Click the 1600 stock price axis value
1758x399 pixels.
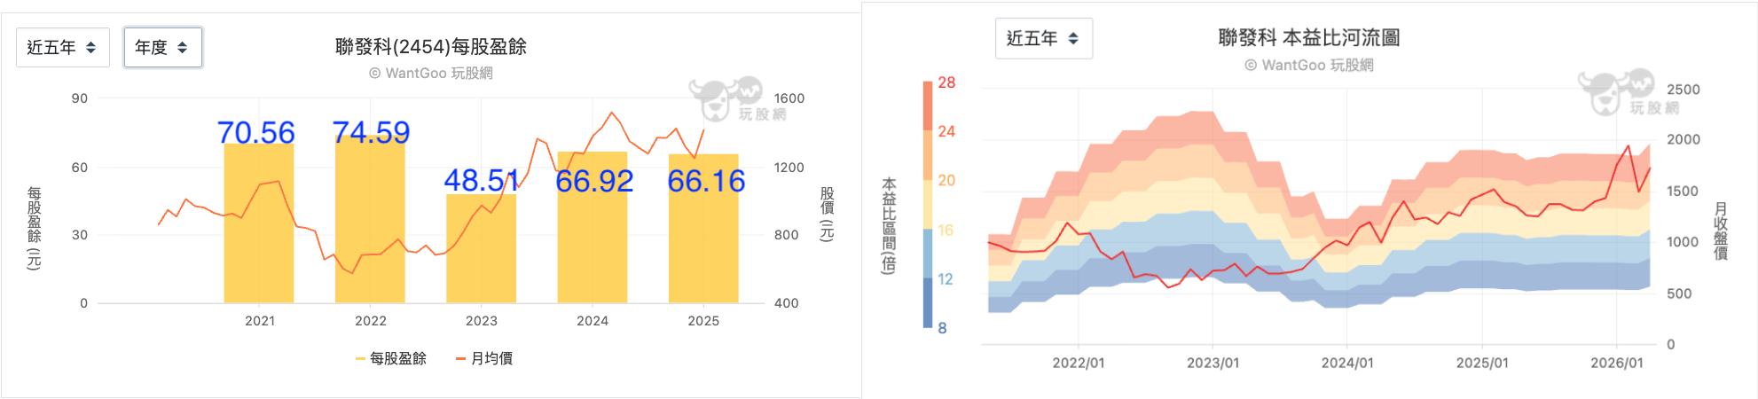(x=789, y=98)
